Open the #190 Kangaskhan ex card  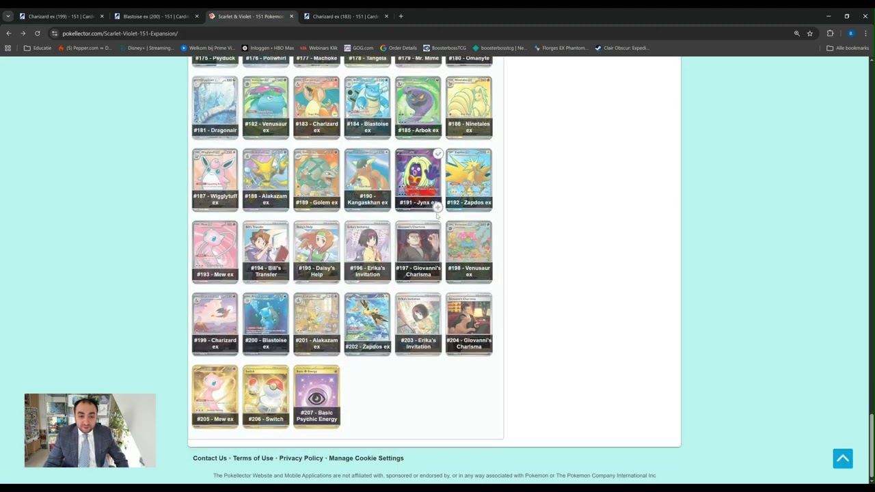[x=367, y=180]
